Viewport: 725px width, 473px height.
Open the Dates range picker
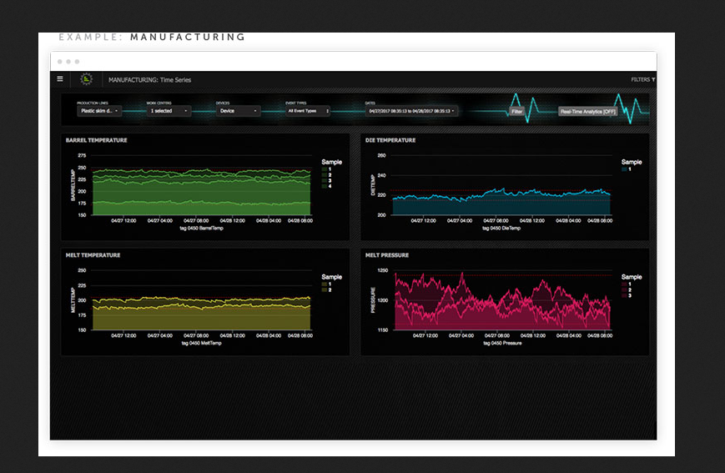point(412,111)
